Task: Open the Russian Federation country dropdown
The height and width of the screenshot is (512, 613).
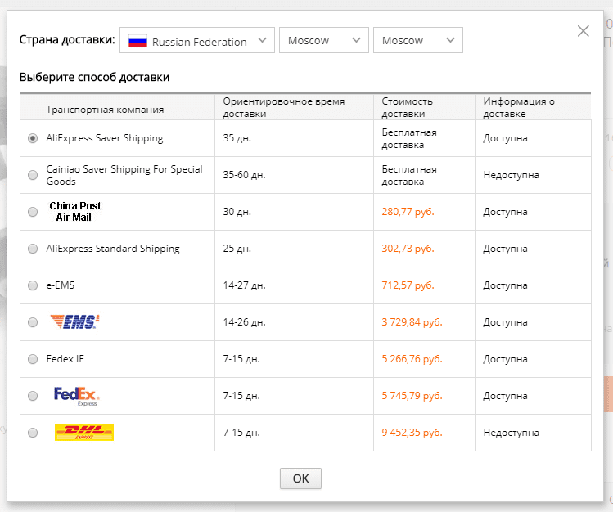Action: click(x=197, y=40)
